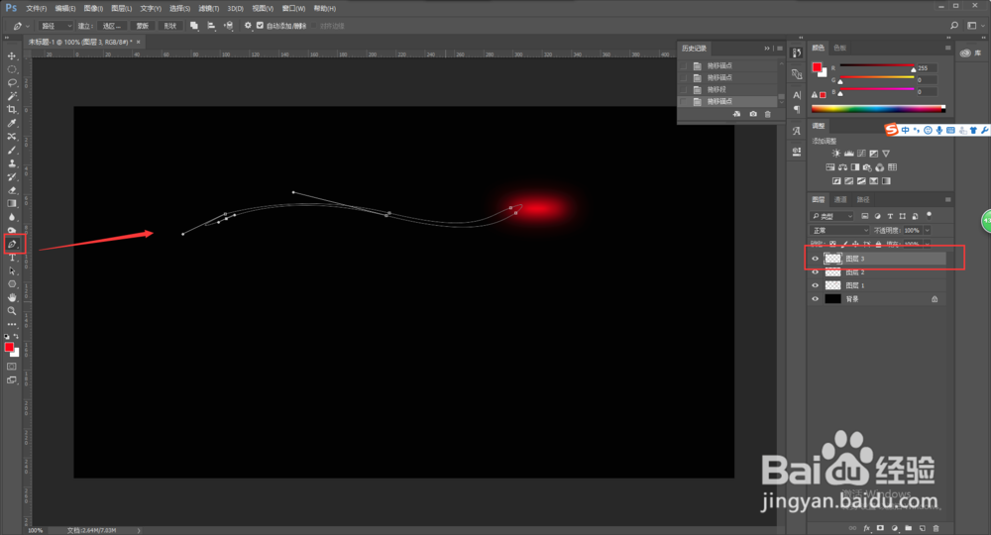Create new snapshot camera icon in History
This screenshot has height=535, width=991.
tap(753, 114)
